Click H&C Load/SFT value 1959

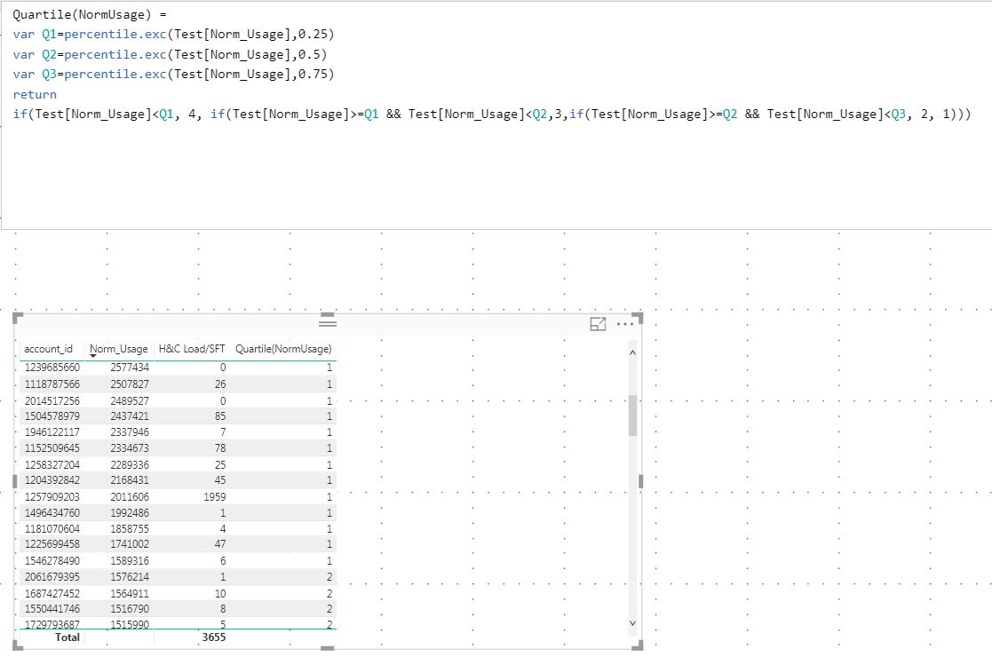pyautogui.click(x=214, y=497)
